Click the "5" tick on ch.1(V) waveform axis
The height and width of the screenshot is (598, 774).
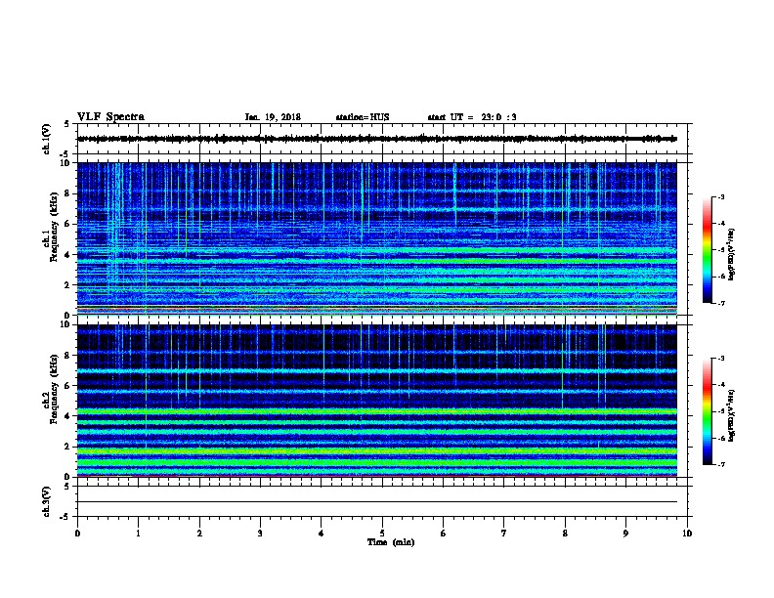point(67,124)
